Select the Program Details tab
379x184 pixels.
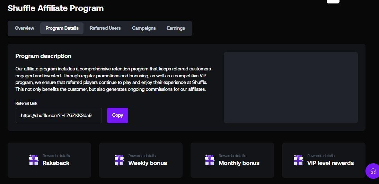[x=62, y=28]
